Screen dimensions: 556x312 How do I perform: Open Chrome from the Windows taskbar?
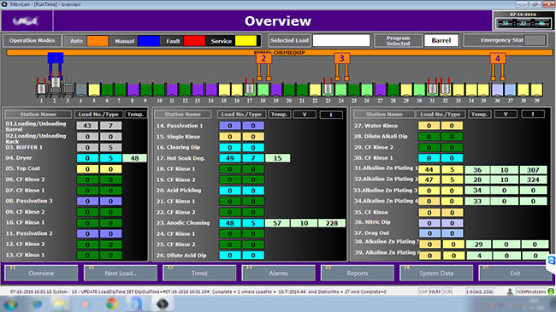point(112,303)
